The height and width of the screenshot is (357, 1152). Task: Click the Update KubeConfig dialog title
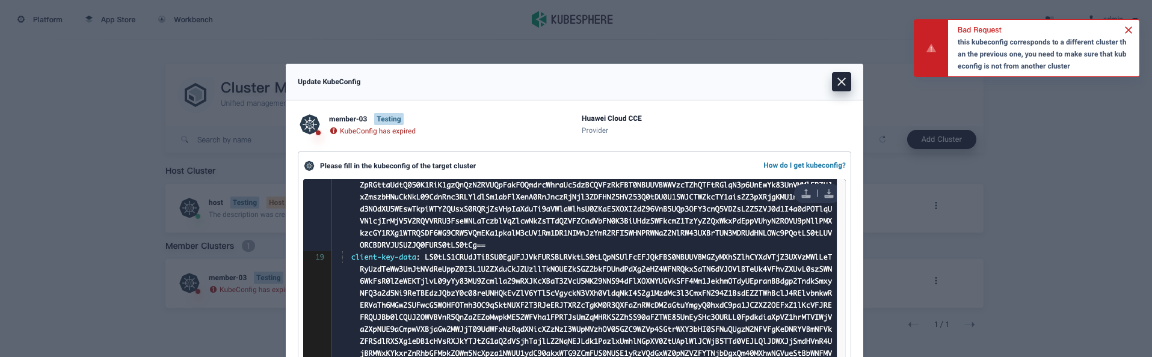point(329,82)
